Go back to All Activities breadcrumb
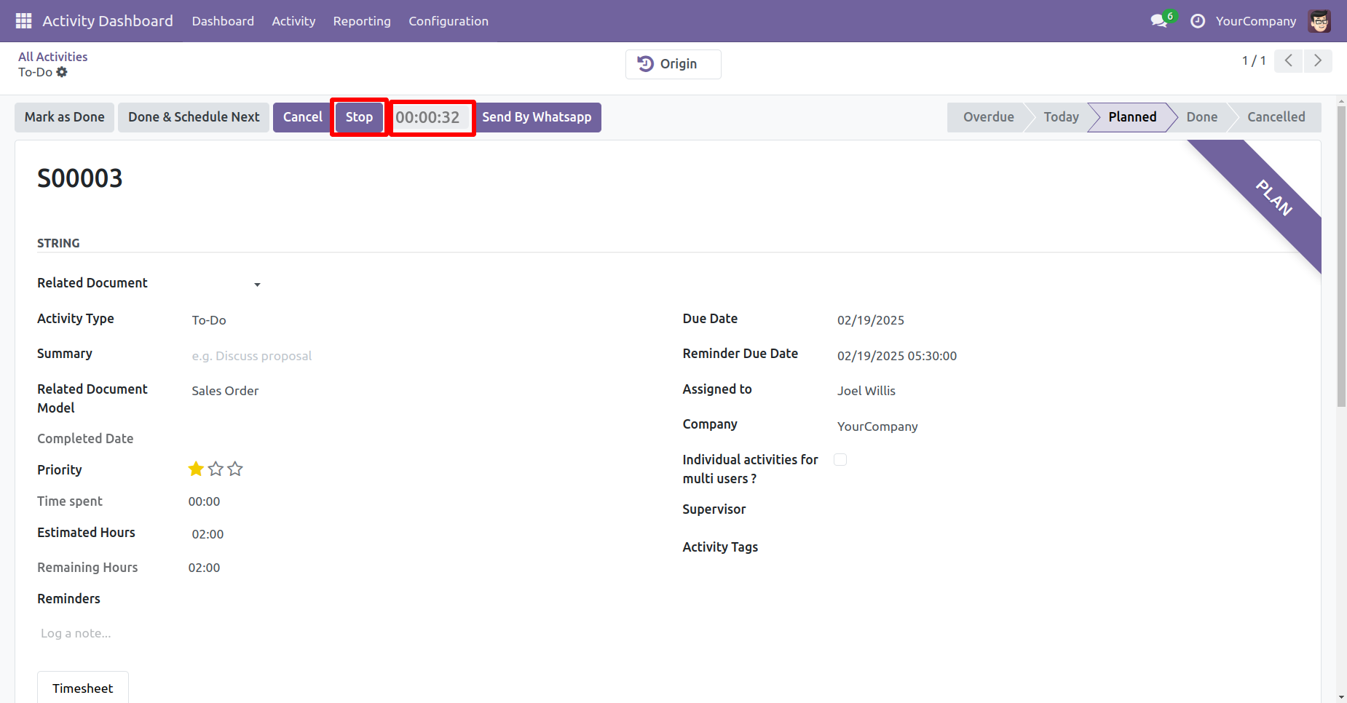The width and height of the screenshot is (1347, 703). point(52,57)
